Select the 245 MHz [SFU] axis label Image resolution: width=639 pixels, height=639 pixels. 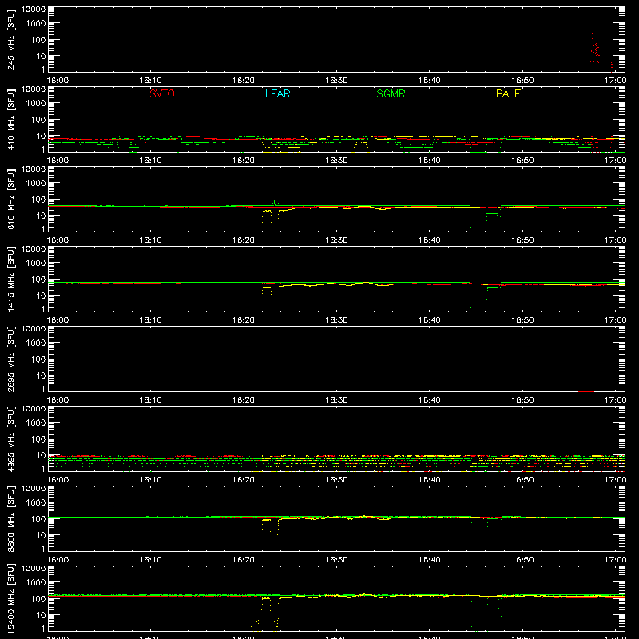[11, 39]
